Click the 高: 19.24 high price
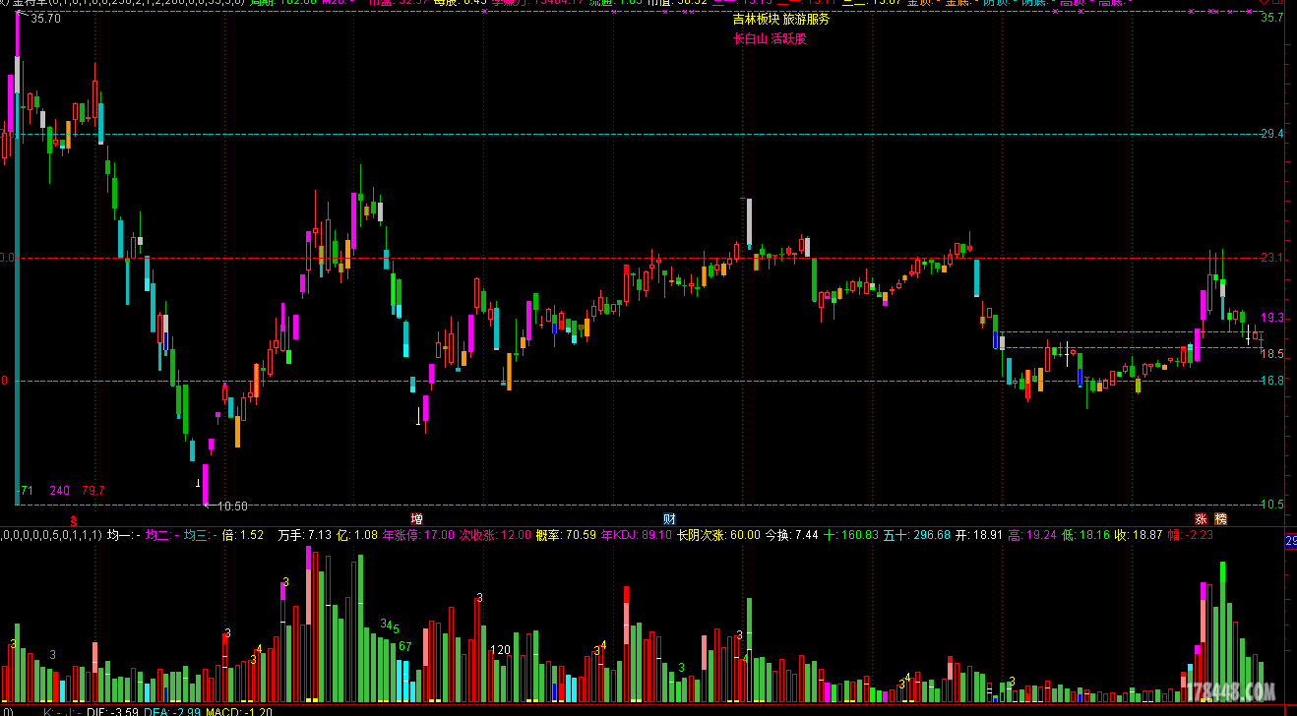1297x716 pixels. click(x=1032, y=535)
